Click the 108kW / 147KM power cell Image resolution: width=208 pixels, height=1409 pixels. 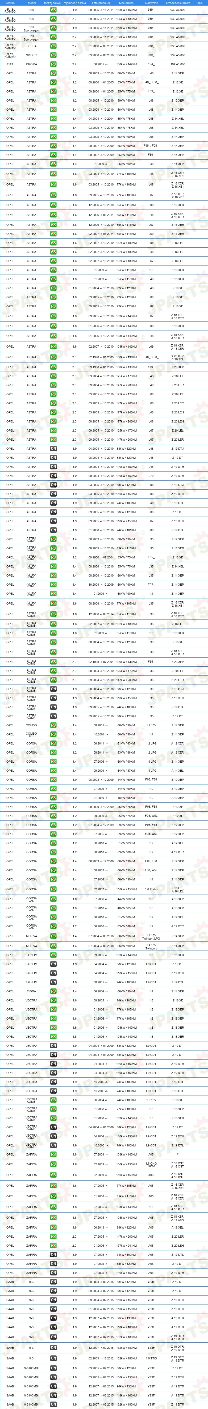[x=126, y=65]
